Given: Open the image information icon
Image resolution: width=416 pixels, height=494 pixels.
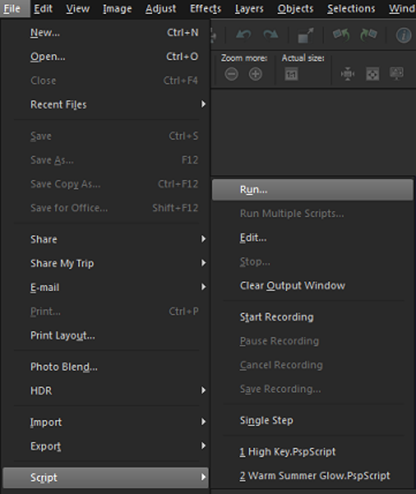Looking at the screenshot, I should pos(403,35).
